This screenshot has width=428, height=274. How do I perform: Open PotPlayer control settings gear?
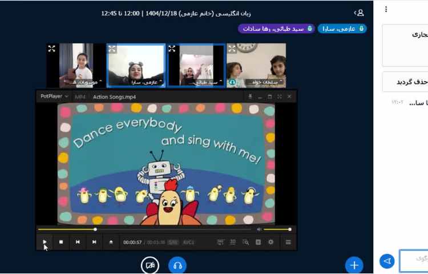coord(270,242)
